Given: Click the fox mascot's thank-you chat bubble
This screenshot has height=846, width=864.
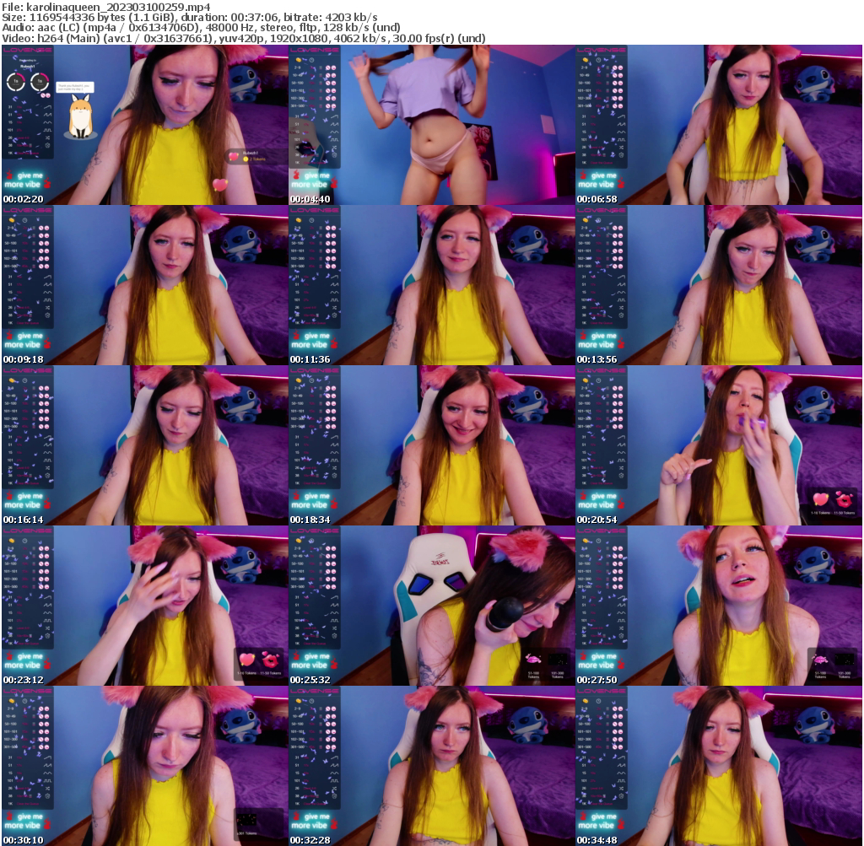Looking at the screenshot, I should 75,88.
